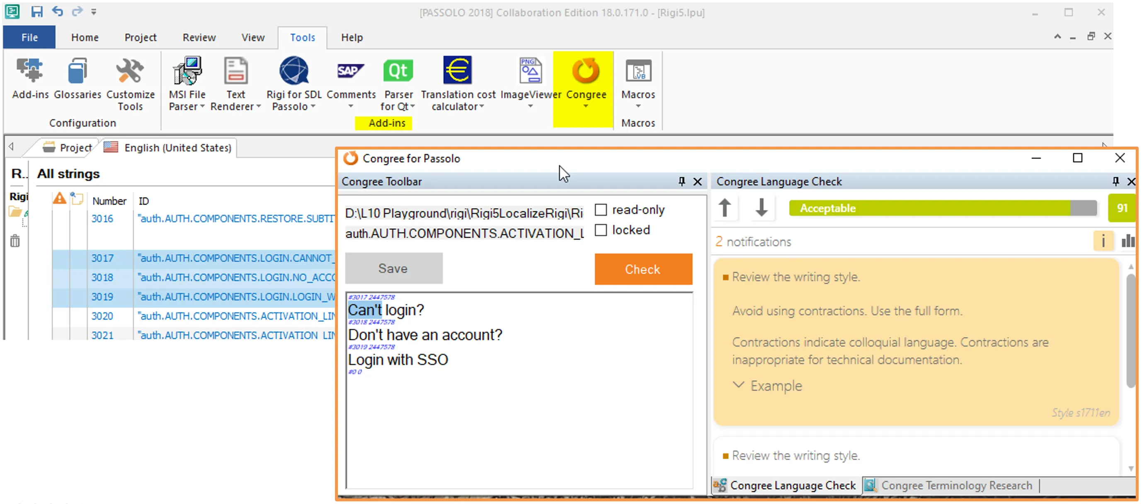
Task: Switch to the Project ribbon tab
Action: 140,38
